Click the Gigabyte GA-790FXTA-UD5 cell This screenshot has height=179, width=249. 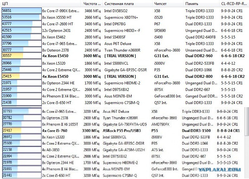[125, 124]
